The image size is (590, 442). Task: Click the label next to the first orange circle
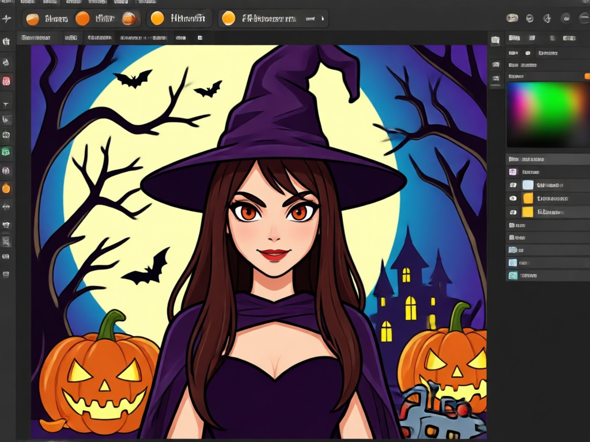point(56,18)
